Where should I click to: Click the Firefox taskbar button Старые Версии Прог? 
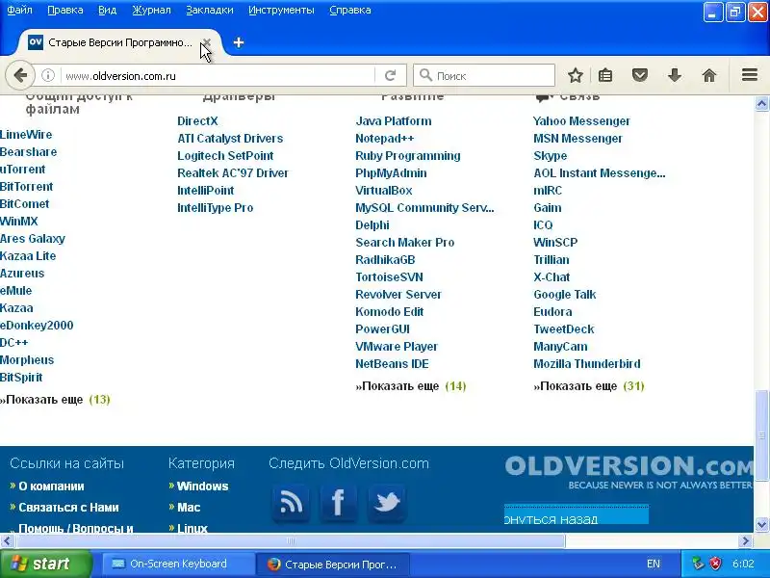pyautogui.click(x=334, y=564)
